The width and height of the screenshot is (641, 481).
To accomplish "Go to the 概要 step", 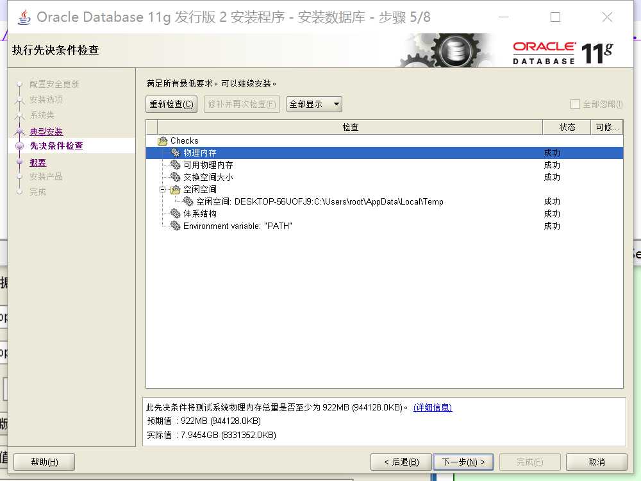I will pyautogui.click(x=38, y=163).
